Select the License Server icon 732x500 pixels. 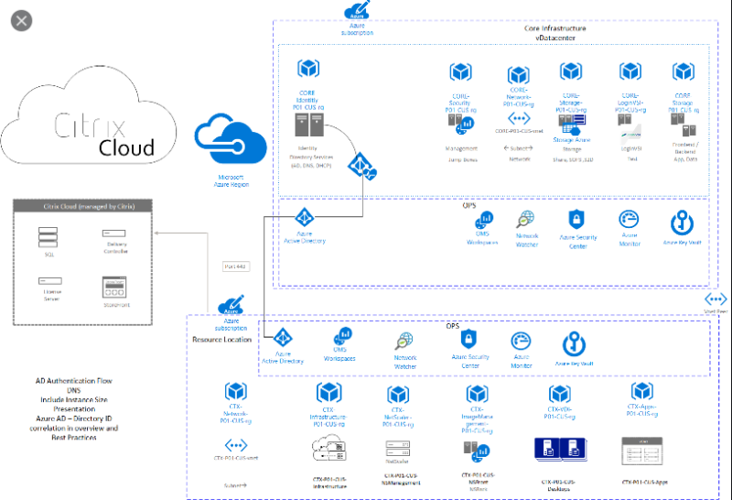click(x=50, y=281)
